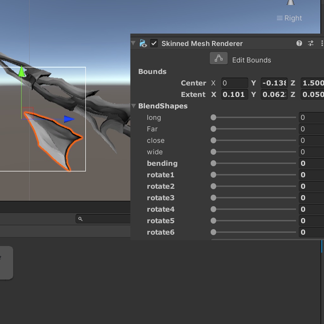Click the rotate2 value field

(311, 186)
